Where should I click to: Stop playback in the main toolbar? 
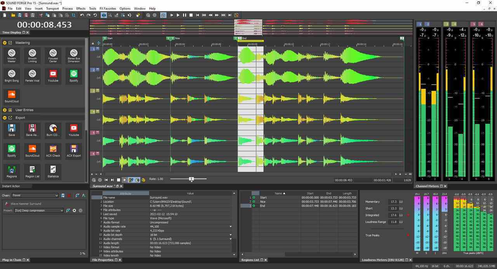pos(191,15)
